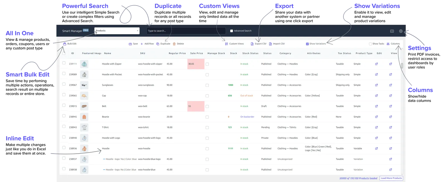Click the stock value 1000 cell
The image size is (446, 182).
pyautogui.click(x=231, y=85)
